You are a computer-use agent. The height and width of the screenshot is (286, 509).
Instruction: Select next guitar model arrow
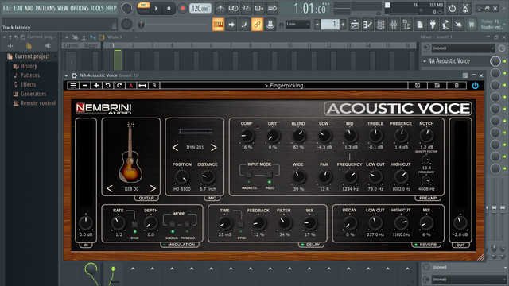pyautogui.click(x=153, y=189)
